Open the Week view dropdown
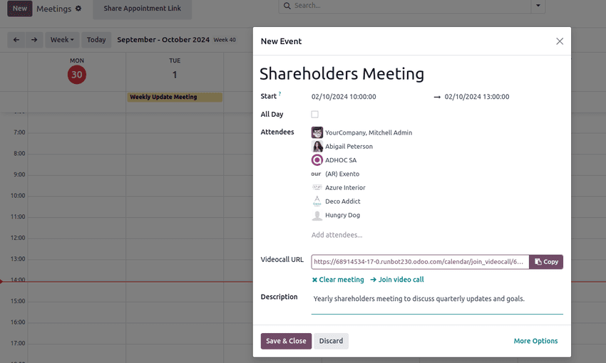The height and width of the screenshot is (363, 606). click(62, 40)
